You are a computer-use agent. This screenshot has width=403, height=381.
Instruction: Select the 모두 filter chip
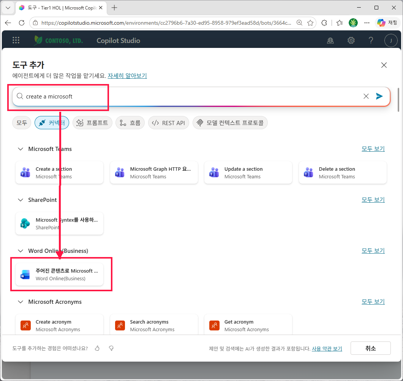22,123
